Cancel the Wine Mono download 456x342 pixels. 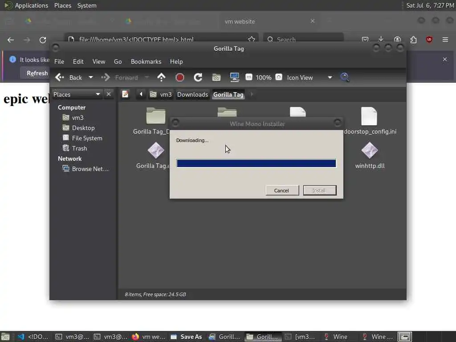pos(282,191)
